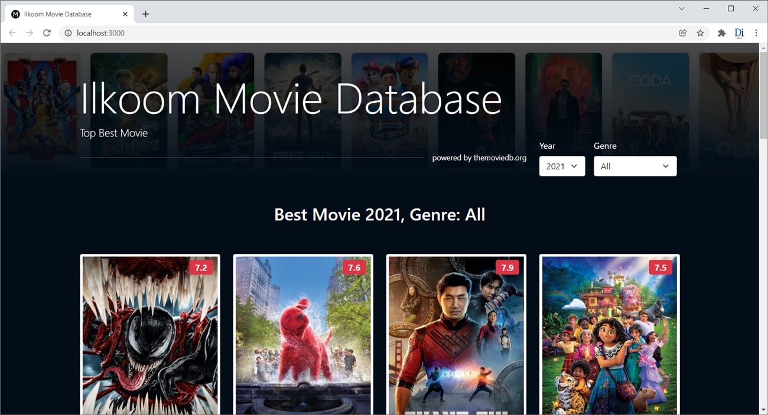Open the Shang-Chi movie poster card
This screenshot has width=768, height=415.
click(x=456, y=335)
